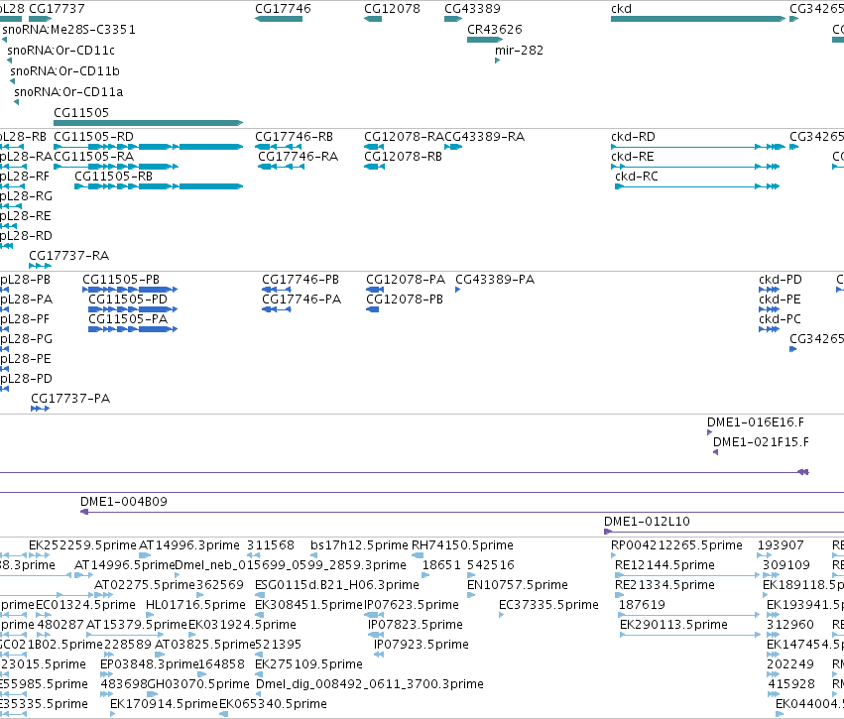Select EST IP07623.5prime label
Viewport: 844px width, 719px height.
pyautogui.click(x=412, y=605)
